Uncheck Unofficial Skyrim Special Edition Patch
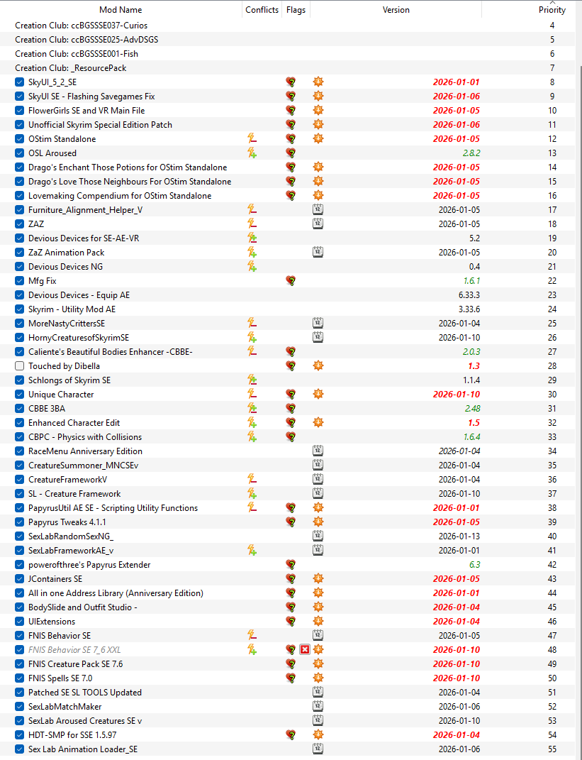 [x=19, y=125]
